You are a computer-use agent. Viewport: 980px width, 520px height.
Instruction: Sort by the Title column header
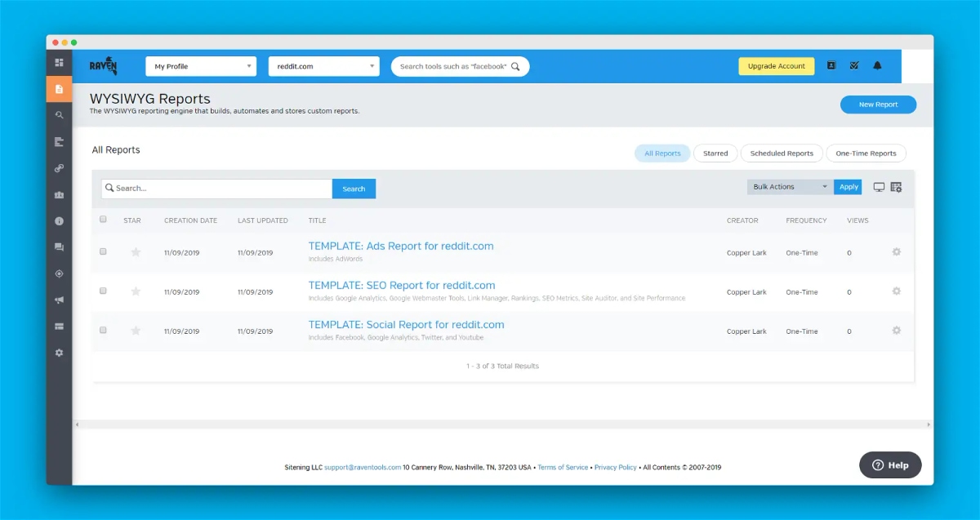tap(317, 220)
